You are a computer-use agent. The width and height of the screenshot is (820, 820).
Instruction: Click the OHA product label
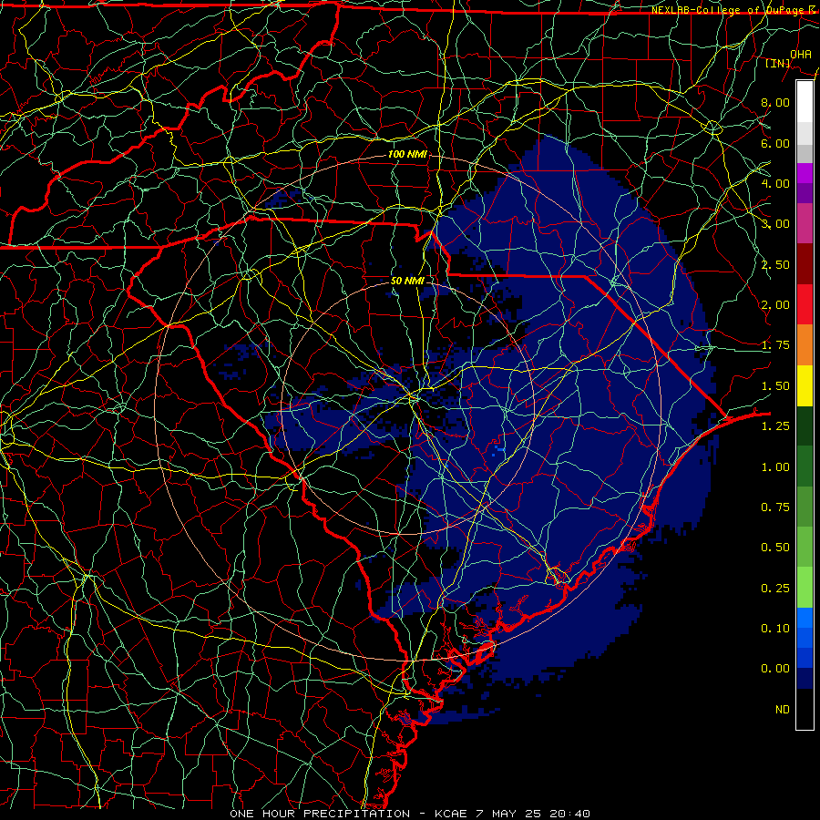[x=800, y=54]
